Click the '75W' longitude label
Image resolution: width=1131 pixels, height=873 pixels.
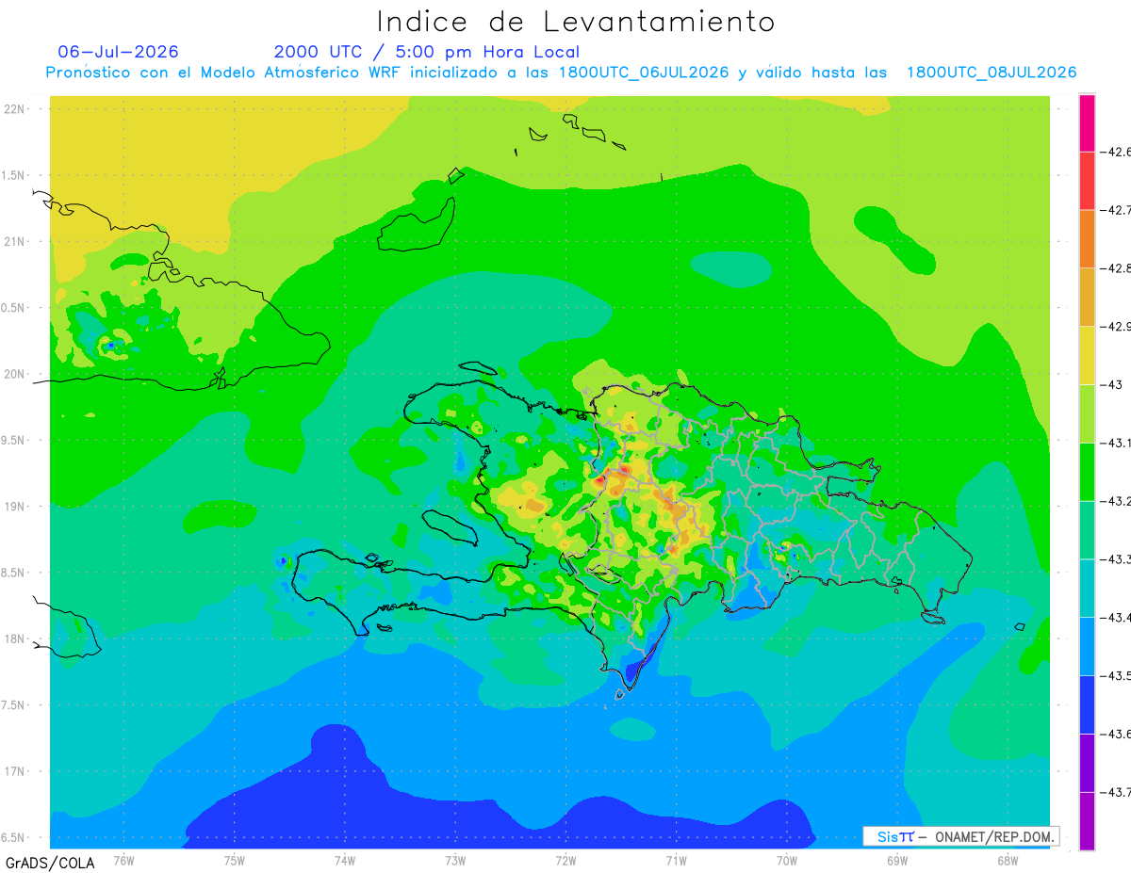coord(234,861)
